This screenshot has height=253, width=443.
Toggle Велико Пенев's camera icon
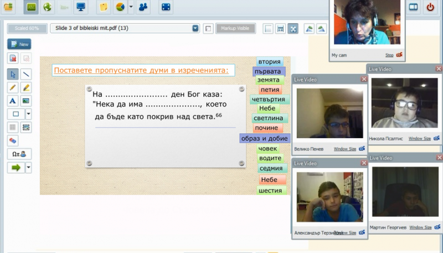tap(362, 149)
